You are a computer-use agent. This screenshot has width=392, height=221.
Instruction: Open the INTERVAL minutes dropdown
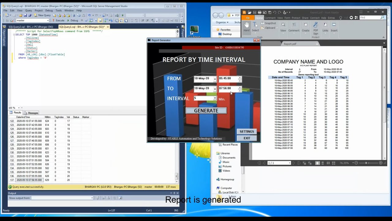click(x=215, y=98)
